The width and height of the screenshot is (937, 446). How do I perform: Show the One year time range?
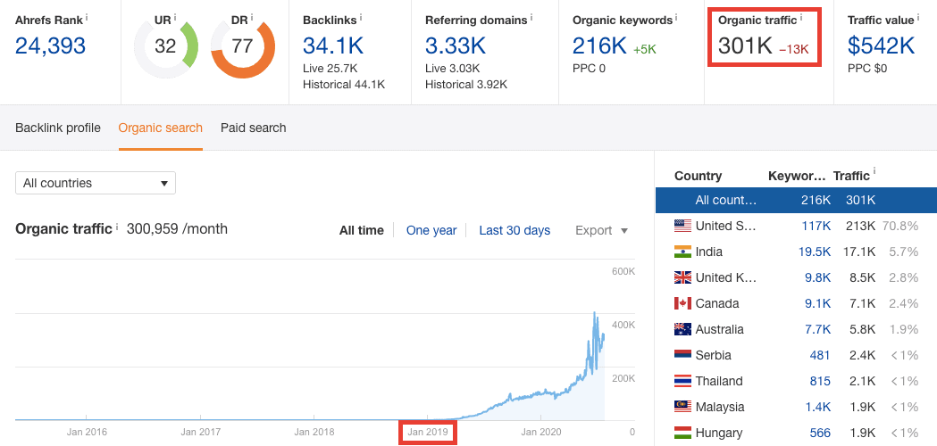[431, 230]
